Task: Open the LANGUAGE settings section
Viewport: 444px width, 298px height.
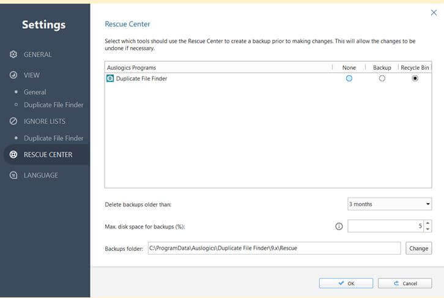Action: pos(41,176)
